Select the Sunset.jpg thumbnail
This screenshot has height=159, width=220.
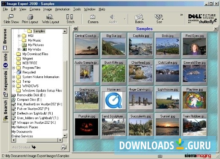(168, 126)
